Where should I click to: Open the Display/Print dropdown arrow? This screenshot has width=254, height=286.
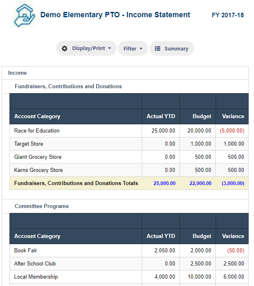tap(110, 48)
